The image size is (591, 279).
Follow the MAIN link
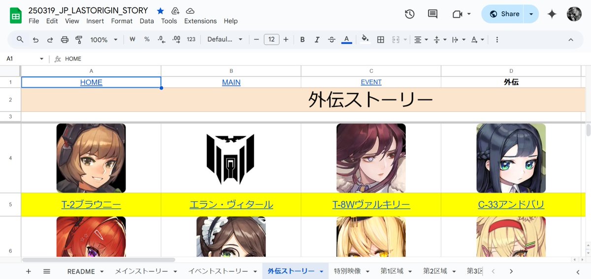pyautogui.click(x=231, y=82)
